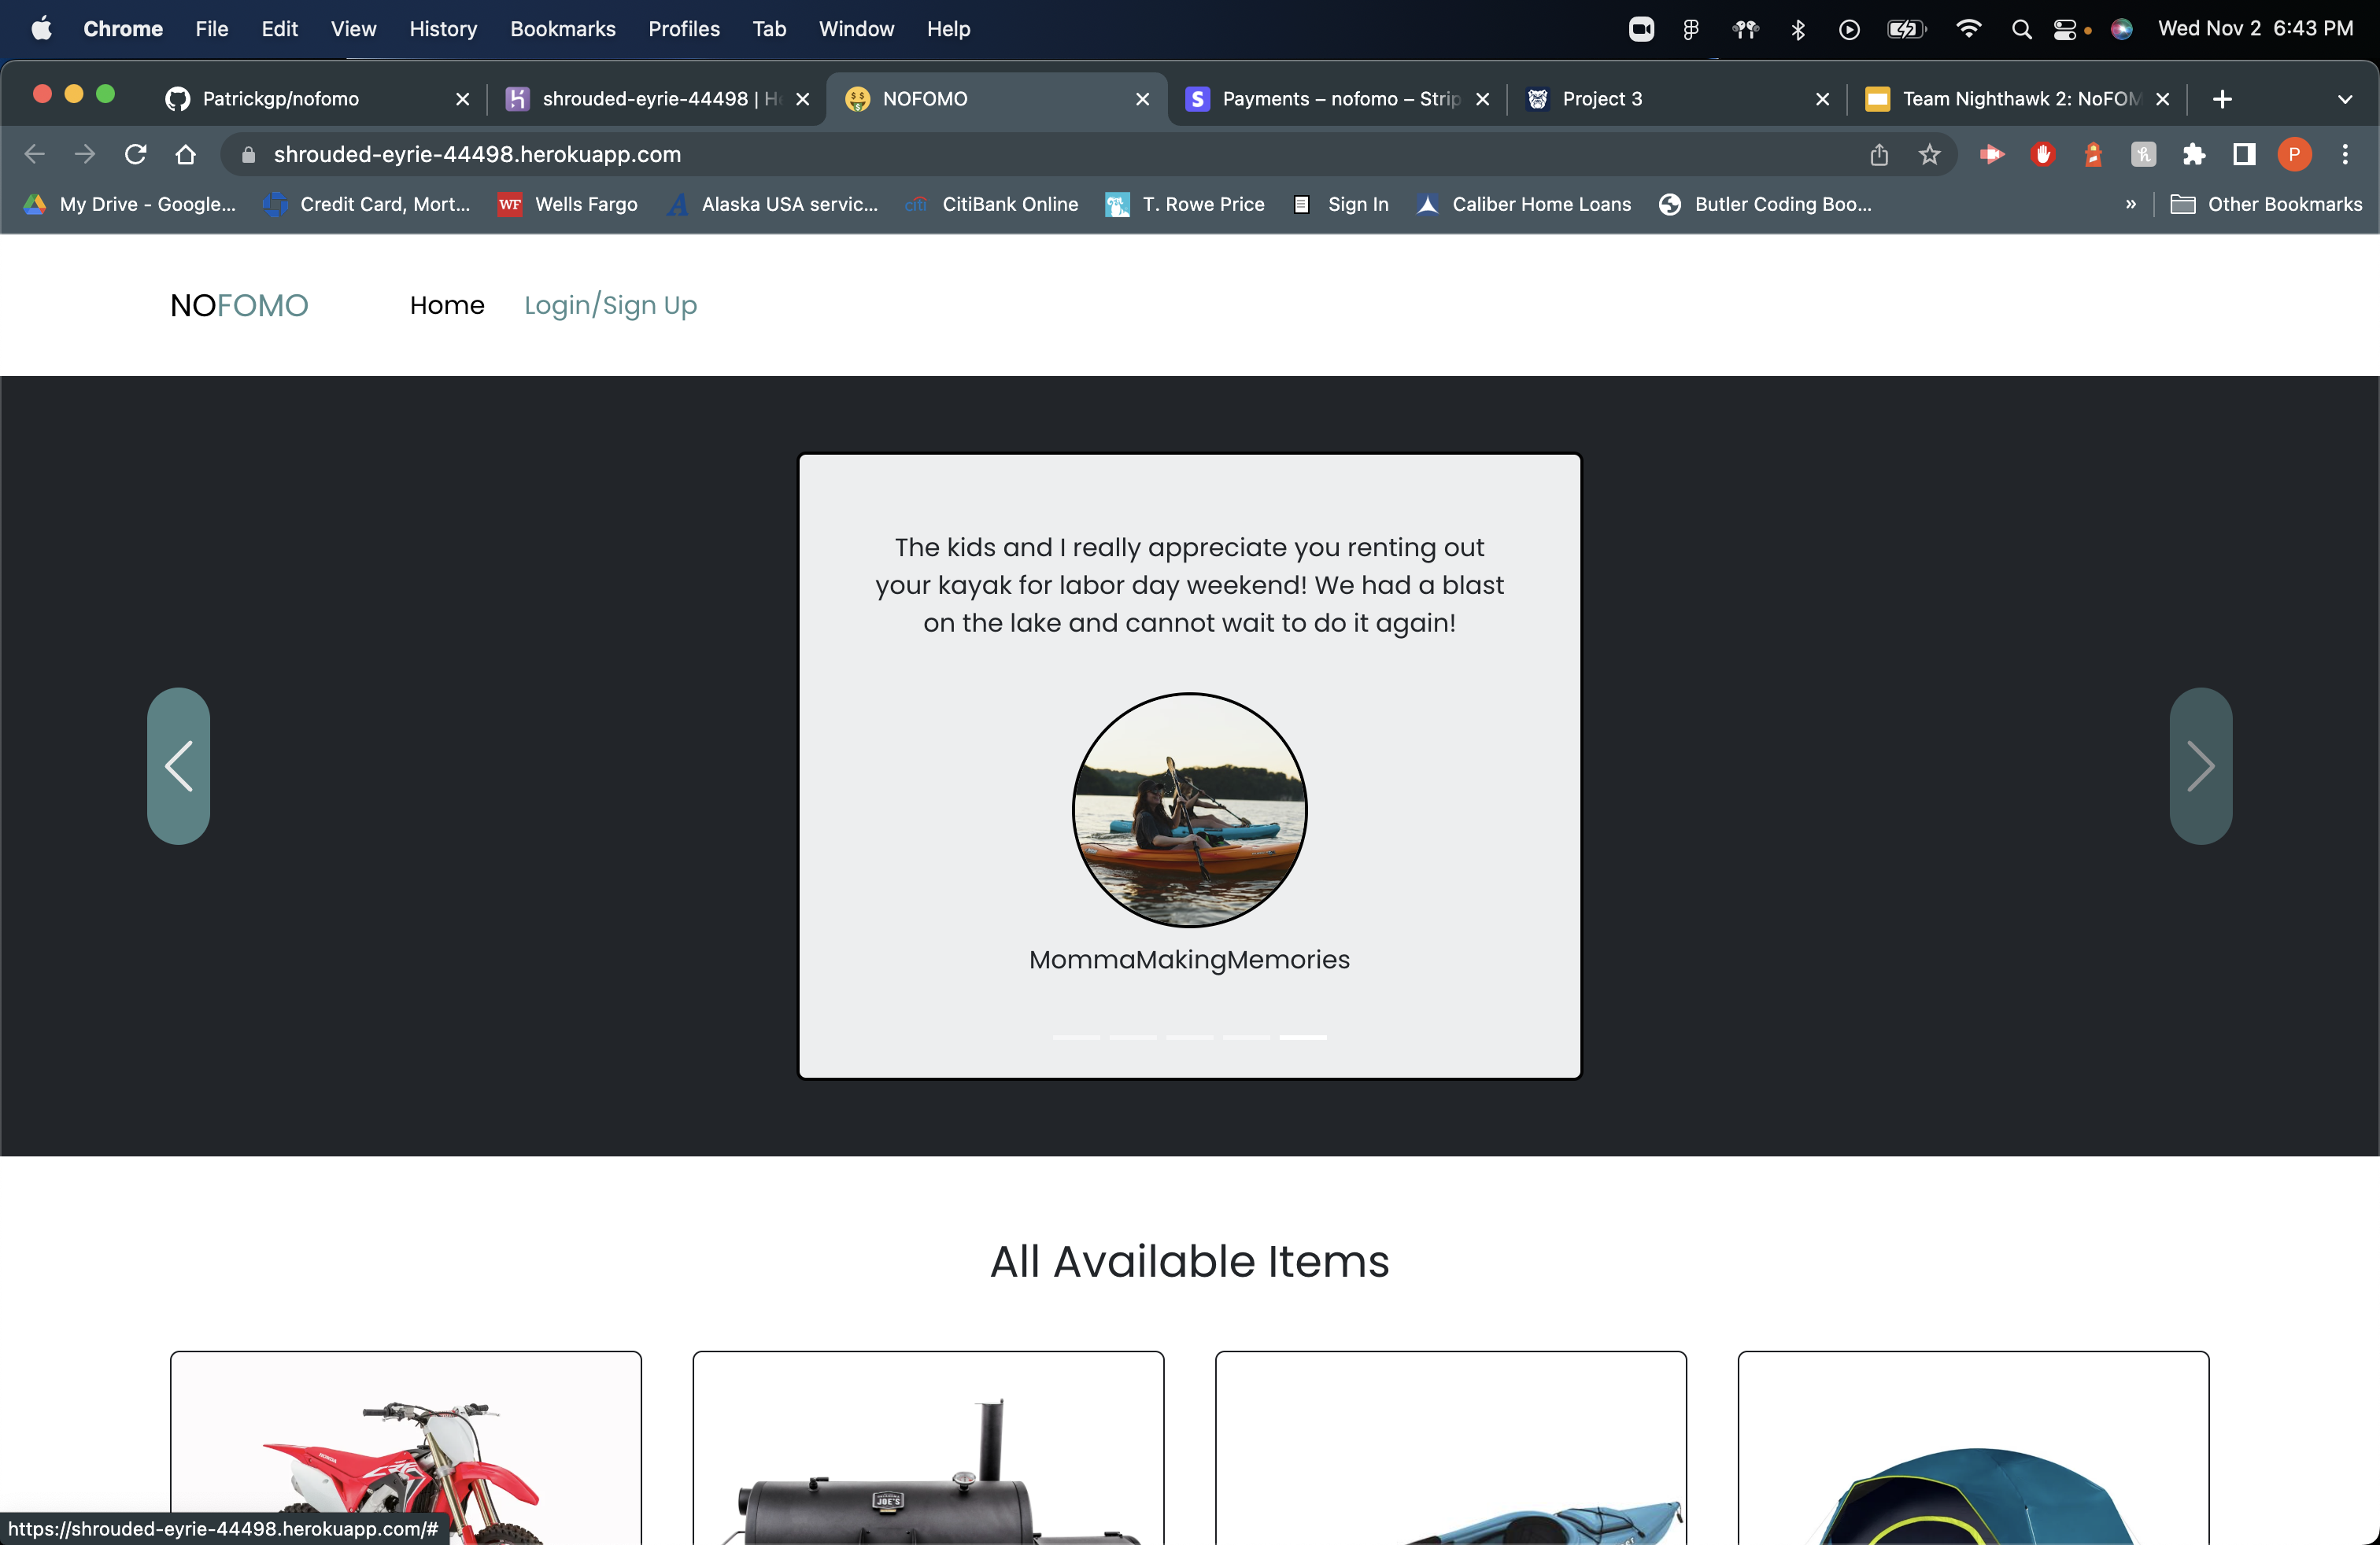Open the Extensions puzzle-piece menu
This screenshot has width=2380, height=1545.
coord(2196,155)
